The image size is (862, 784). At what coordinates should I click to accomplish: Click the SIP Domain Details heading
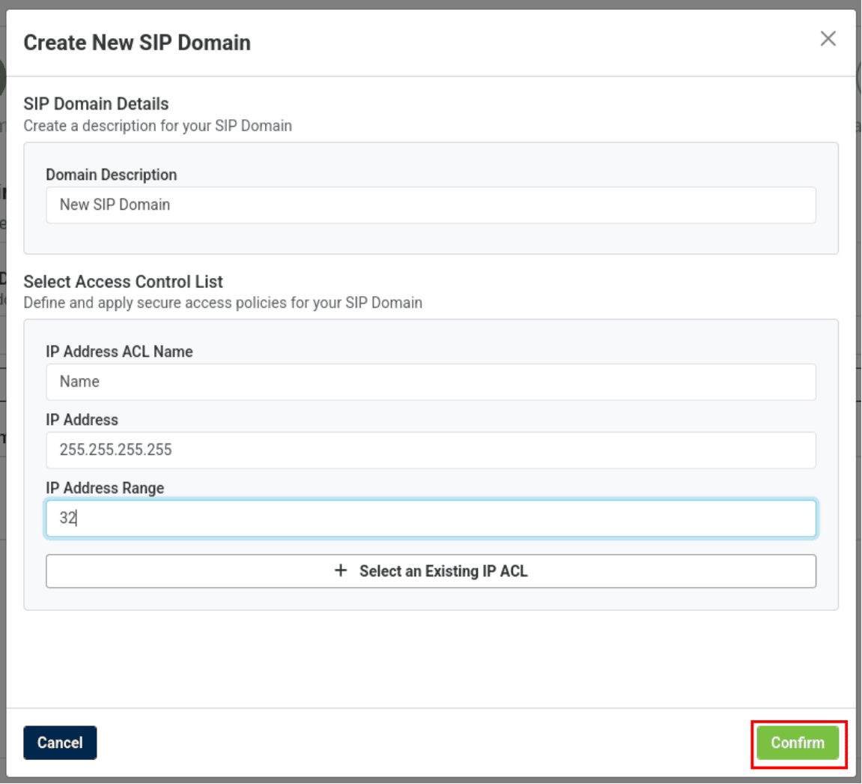pos(96,104)
